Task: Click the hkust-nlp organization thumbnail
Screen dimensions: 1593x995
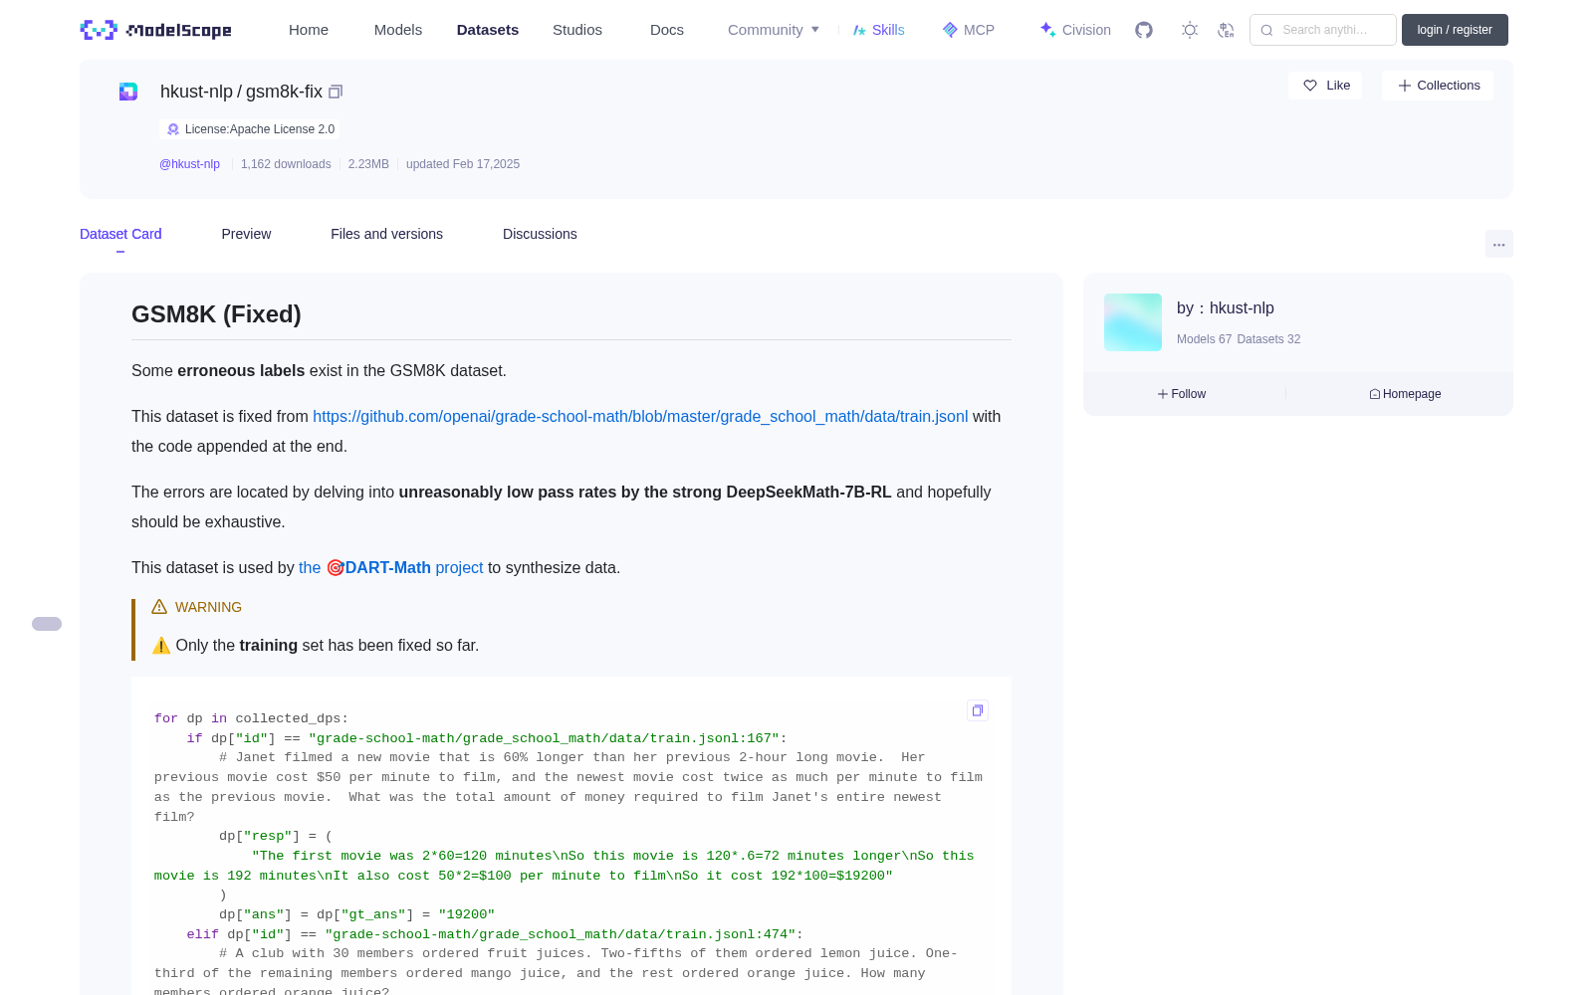Action: [1133, 322]
